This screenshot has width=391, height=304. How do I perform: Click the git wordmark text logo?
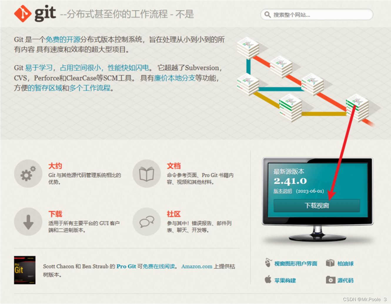click(45, 14)
